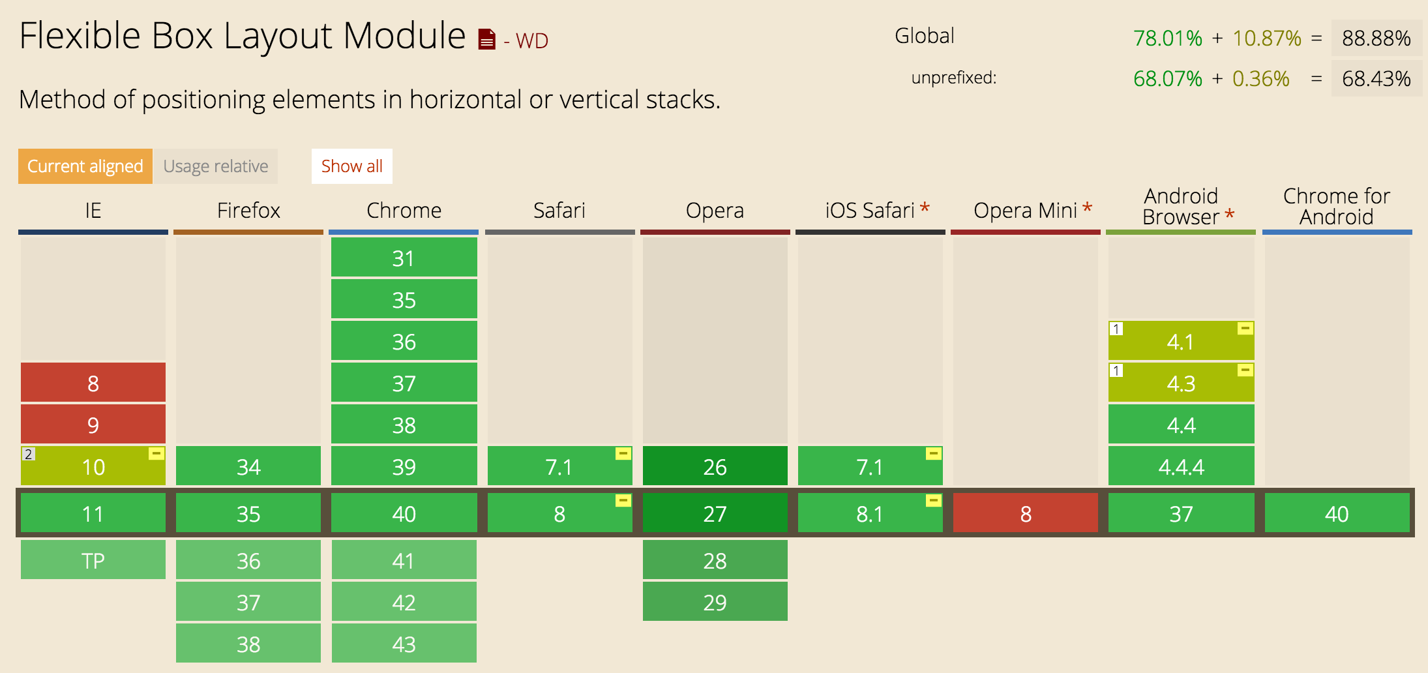The width and height of the screenshot is (1428, 673).
Task: Click the Firefox column header
Action: [248, 211]
